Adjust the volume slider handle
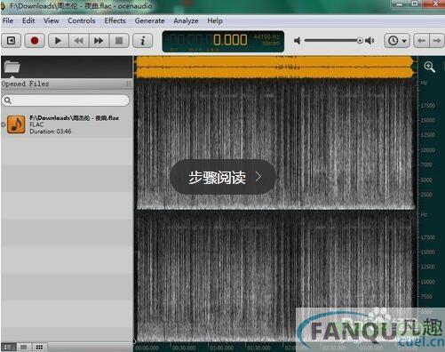The width and height of the screenshot is (445, 352). tap(360, 41)
